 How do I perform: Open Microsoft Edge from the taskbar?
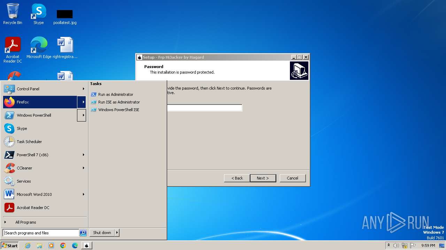(75, 245)
